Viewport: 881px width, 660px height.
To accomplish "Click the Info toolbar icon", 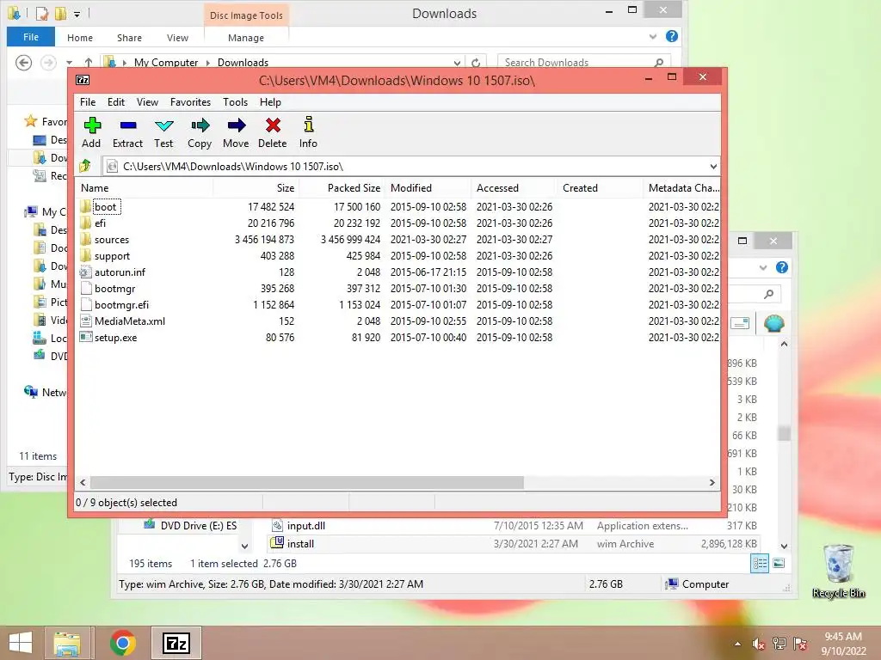I will tap(309, 125).
